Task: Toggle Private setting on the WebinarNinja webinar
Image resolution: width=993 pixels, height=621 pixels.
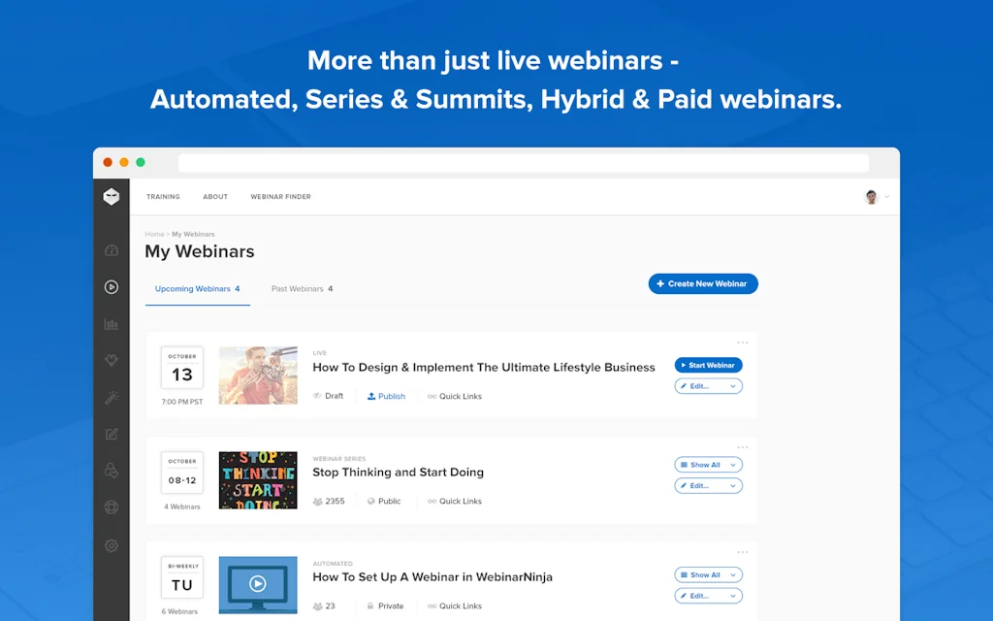Action: click(x=385, y=605)
